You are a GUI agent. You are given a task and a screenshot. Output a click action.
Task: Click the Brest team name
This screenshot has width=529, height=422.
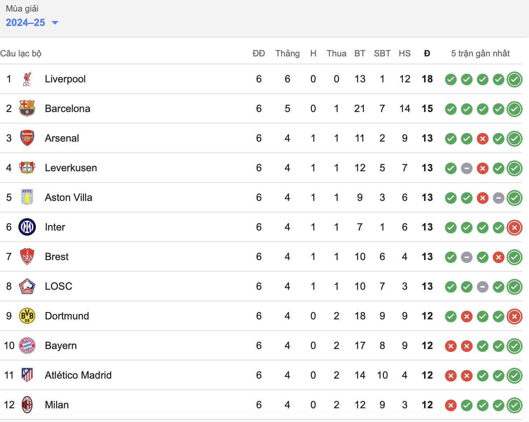56,257
